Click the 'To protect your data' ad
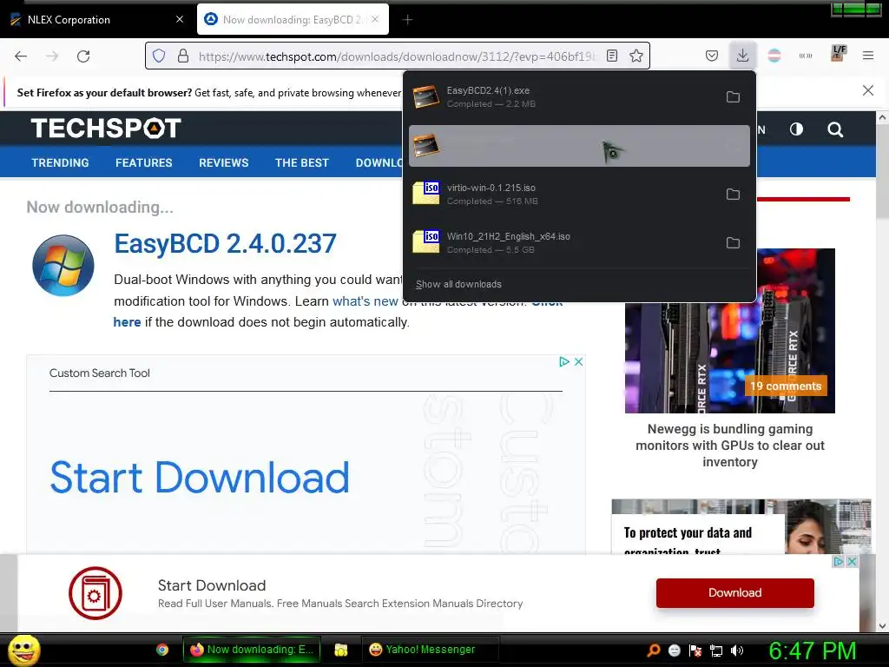This screenshot has height=667, width=889. click(x=741, y=526)
